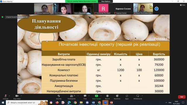The image size is (187, 105).
Task: Click the red End meeting button
Action: [x=182, y=97]
